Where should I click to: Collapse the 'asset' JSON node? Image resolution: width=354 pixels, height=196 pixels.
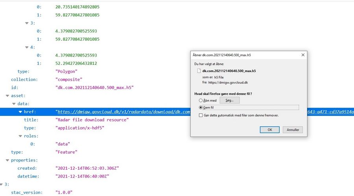pyautogui.click(x=7, y=95)
